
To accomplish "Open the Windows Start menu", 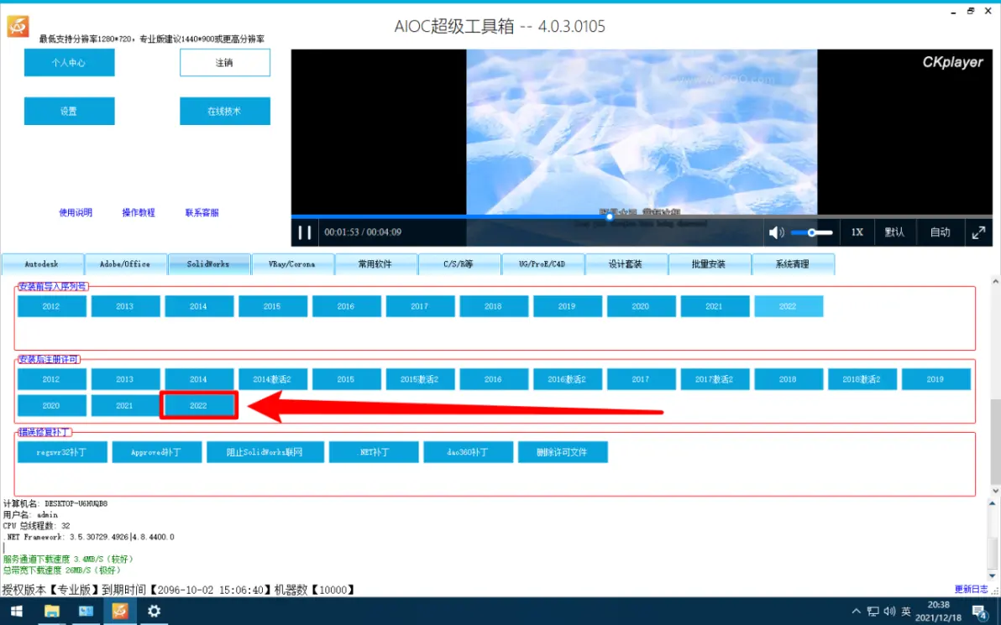I will click(18, 611).
